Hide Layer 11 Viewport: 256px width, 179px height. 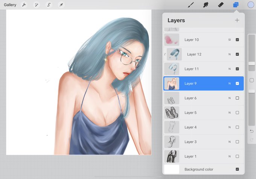[x=237, y=69]
